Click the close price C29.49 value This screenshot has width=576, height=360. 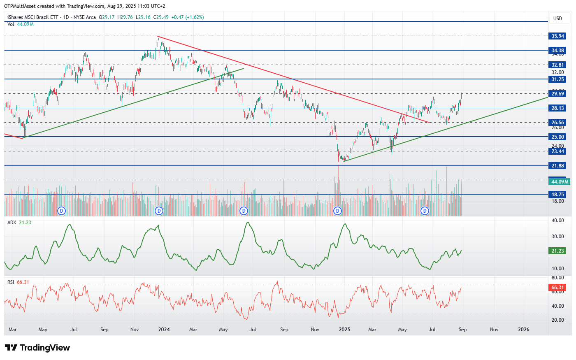coord(161,17)
